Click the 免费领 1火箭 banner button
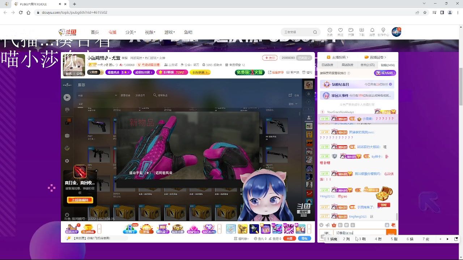 (x=250, y=72)
